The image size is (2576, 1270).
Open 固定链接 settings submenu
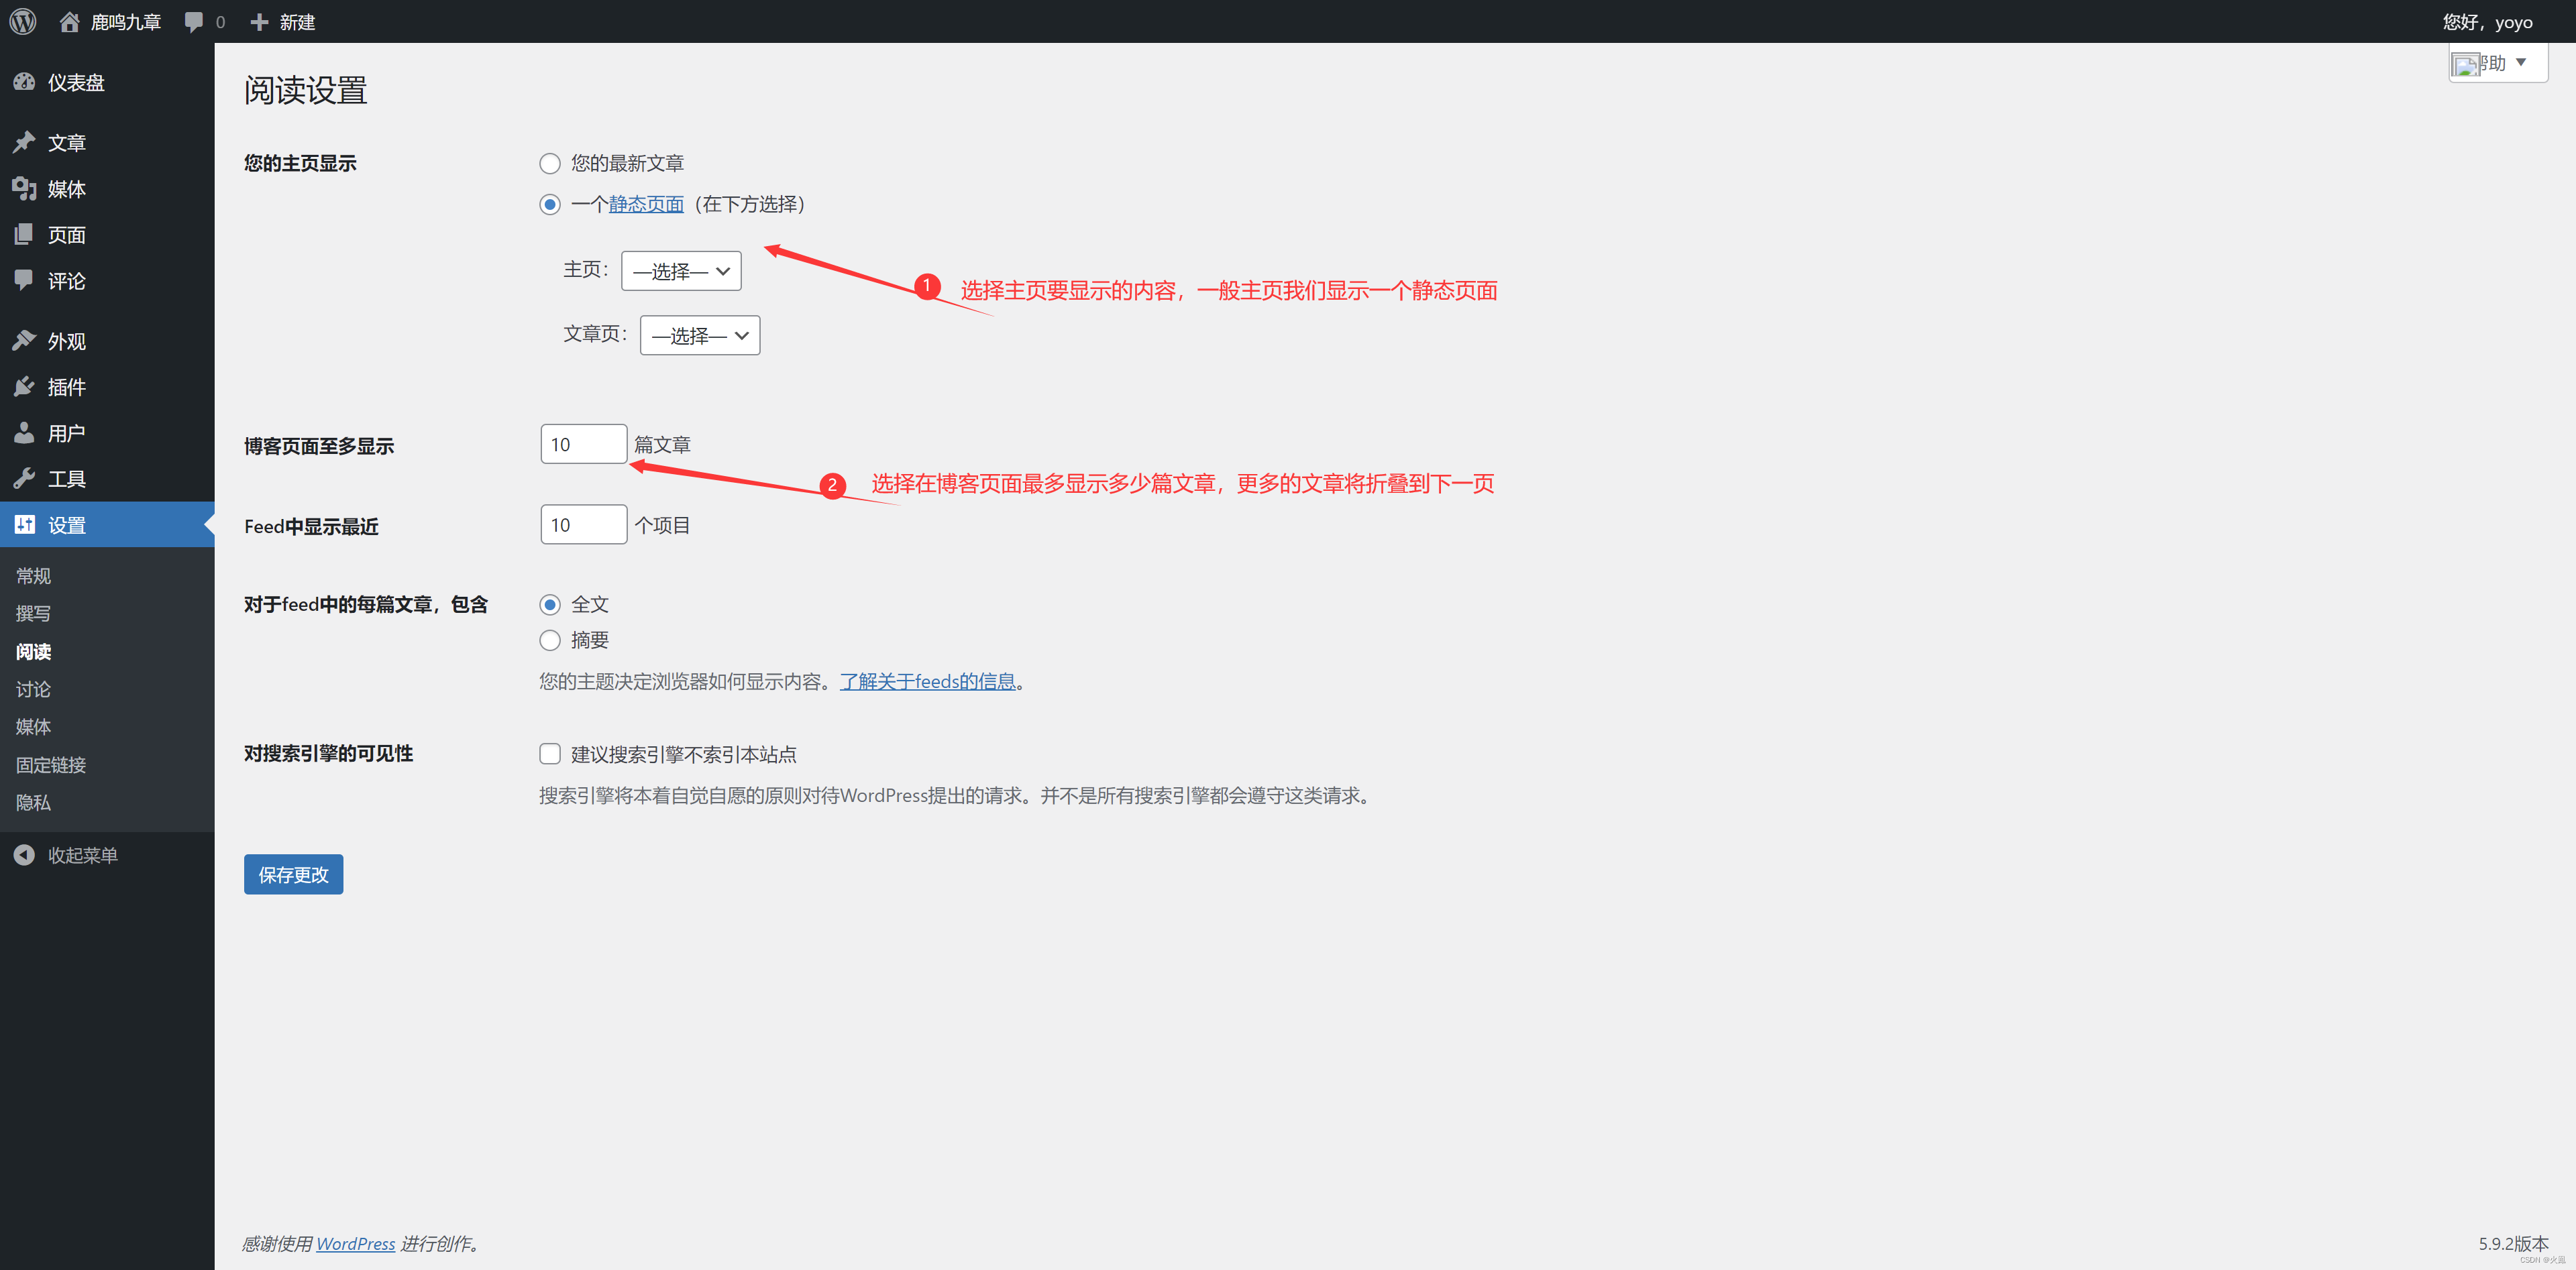tap(51, 764)
